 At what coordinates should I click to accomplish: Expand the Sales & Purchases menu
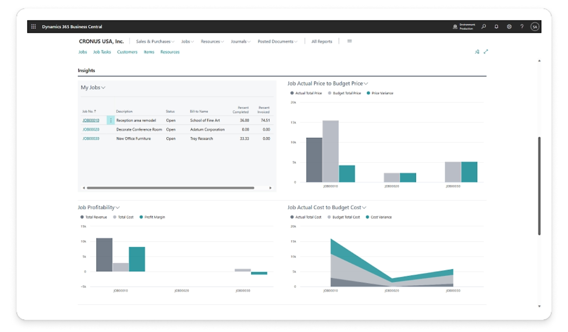(155, 42)
